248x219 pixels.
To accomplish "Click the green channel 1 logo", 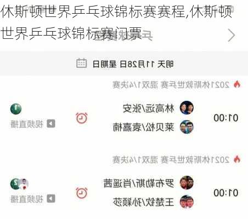I will pyautogui.click(x=16, y=109).
